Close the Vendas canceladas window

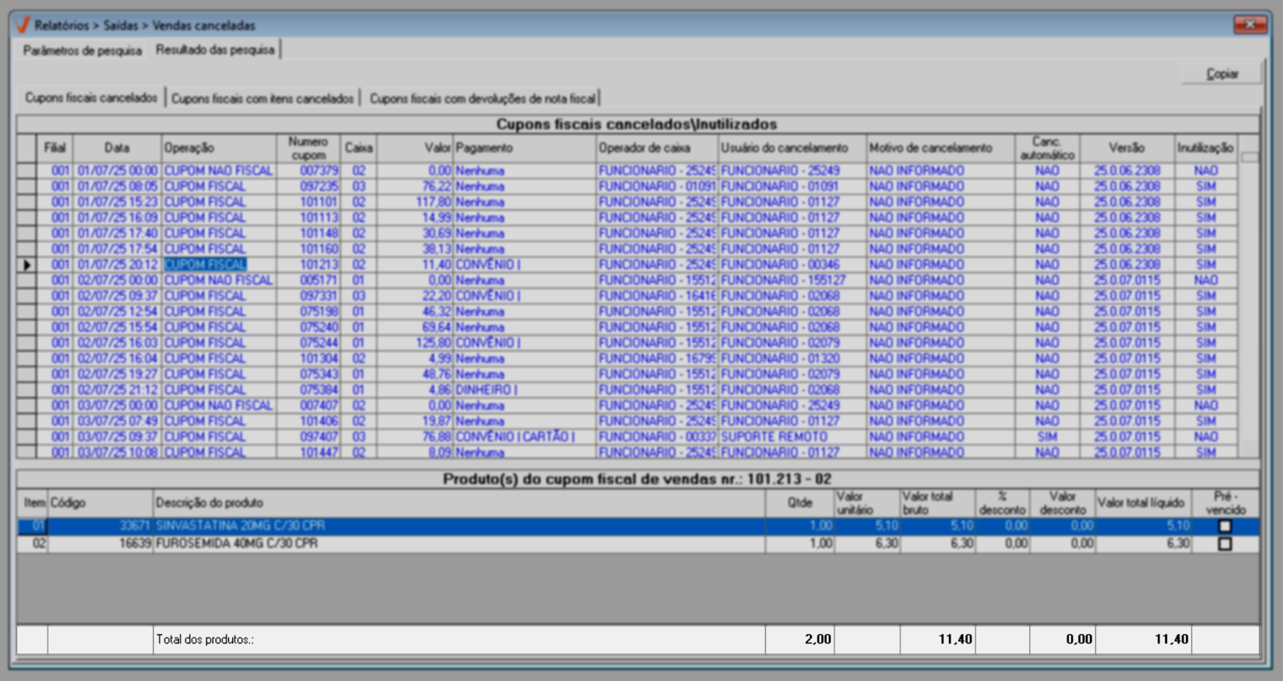[x=1250, y=25]
